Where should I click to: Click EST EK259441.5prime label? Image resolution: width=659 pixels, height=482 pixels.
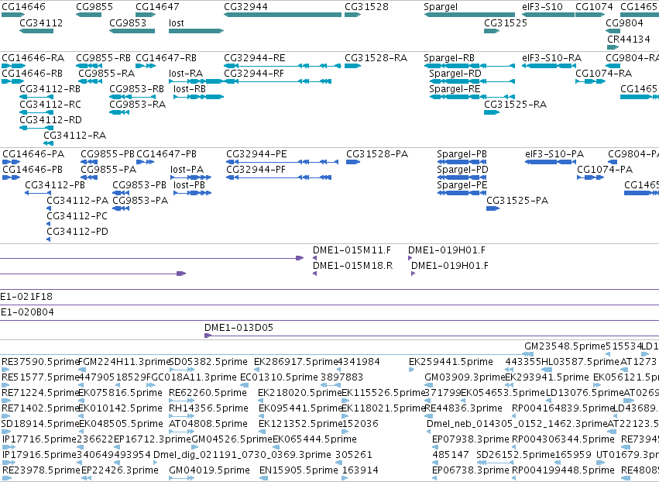coord(451,362)
